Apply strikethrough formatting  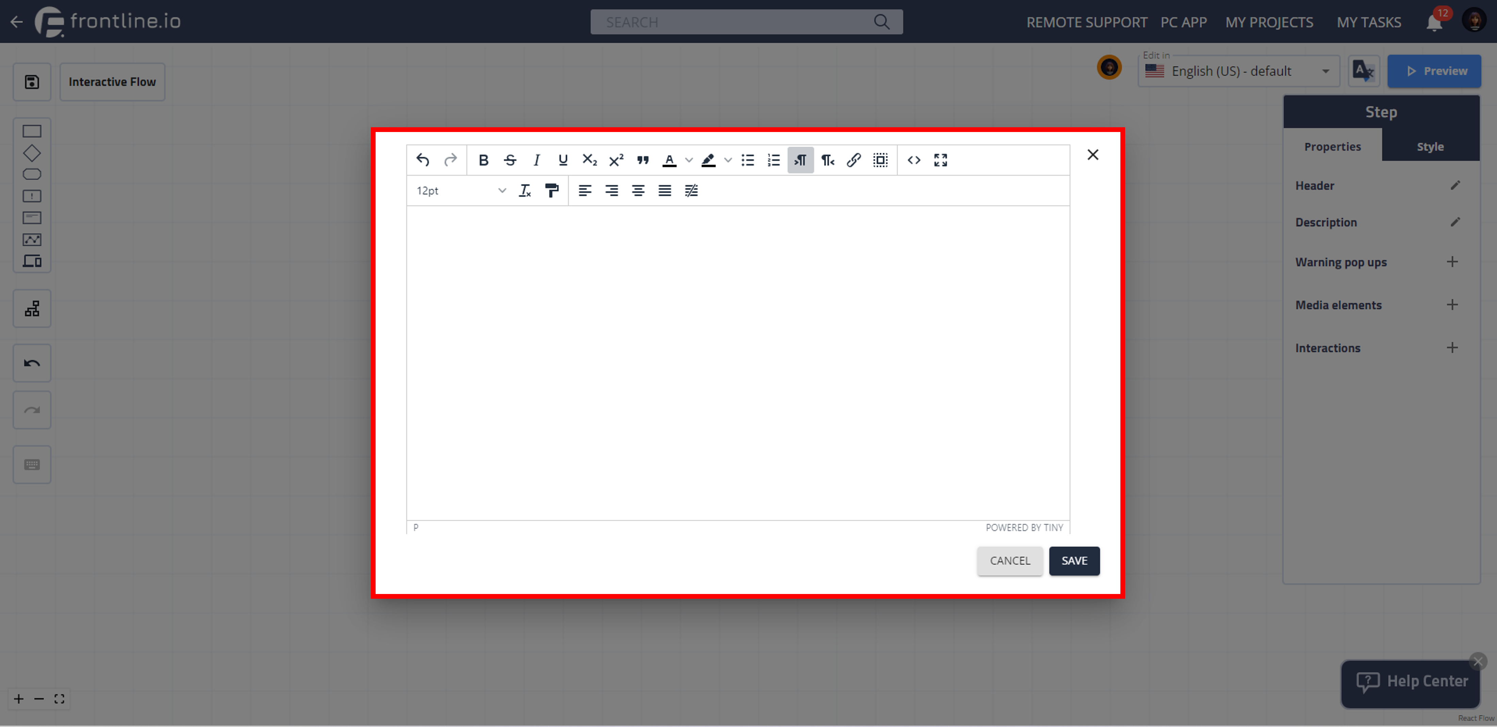510,160
